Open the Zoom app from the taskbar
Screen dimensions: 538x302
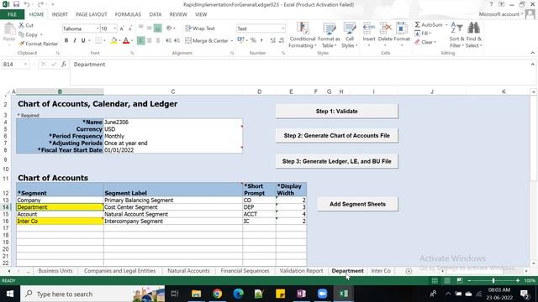click(322, 294)
